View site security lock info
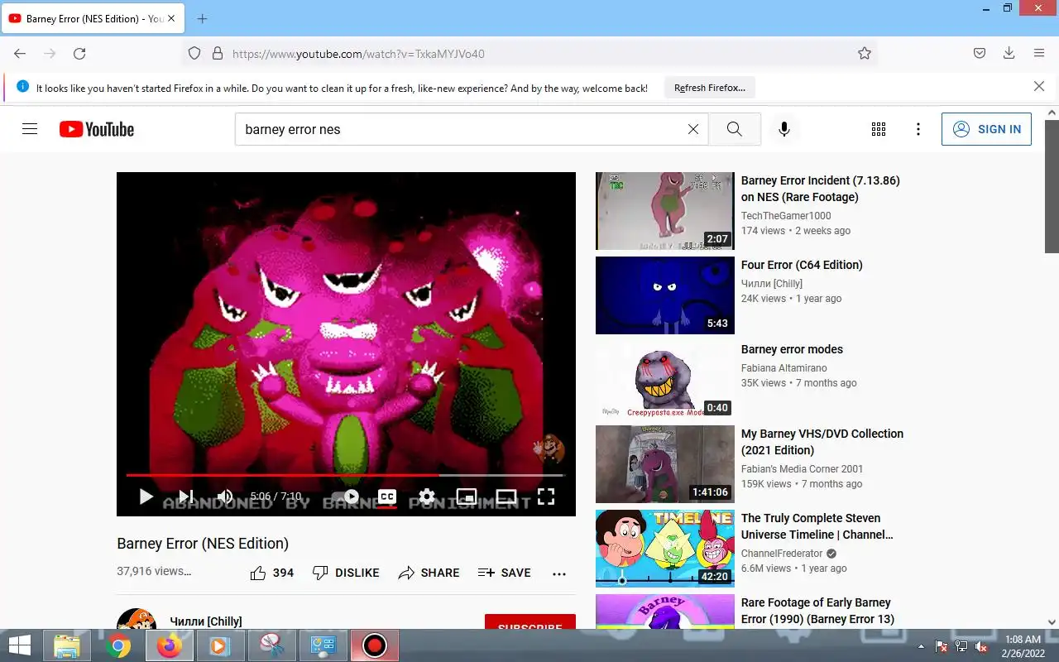The width and height of the screenshot is (1059, 662). click(218, 54)
